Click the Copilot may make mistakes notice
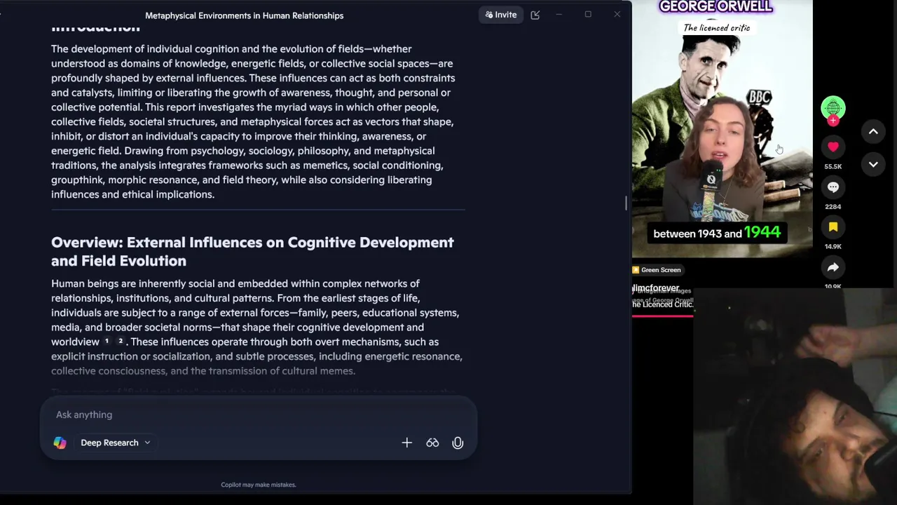 (x=258, y=485)
